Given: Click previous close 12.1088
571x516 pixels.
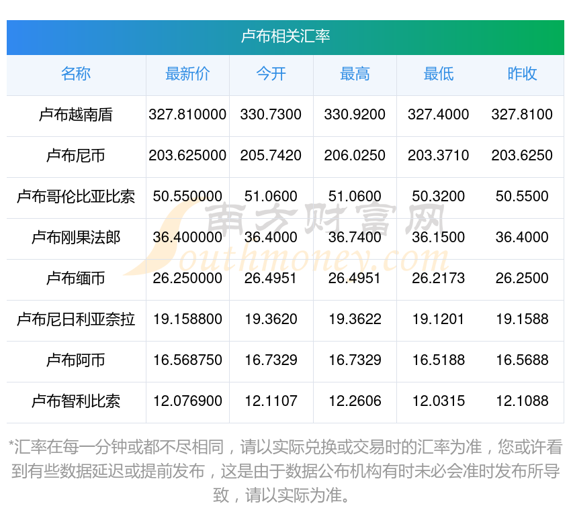Looking at the screenshot, I should click(x=522, y=401).
